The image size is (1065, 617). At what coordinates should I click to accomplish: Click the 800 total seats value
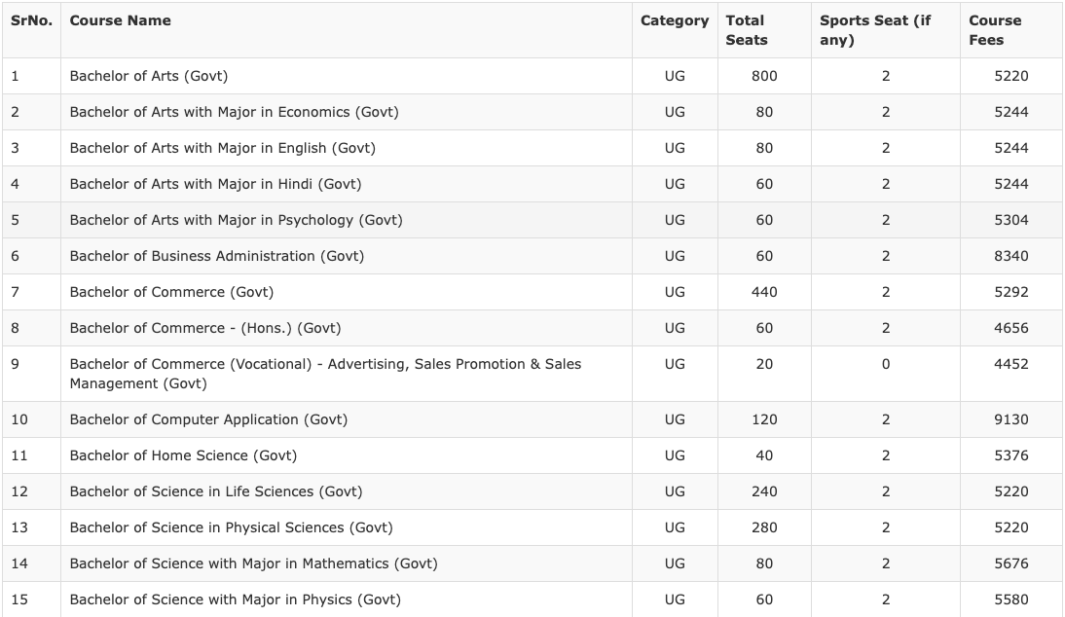[764, 76]
